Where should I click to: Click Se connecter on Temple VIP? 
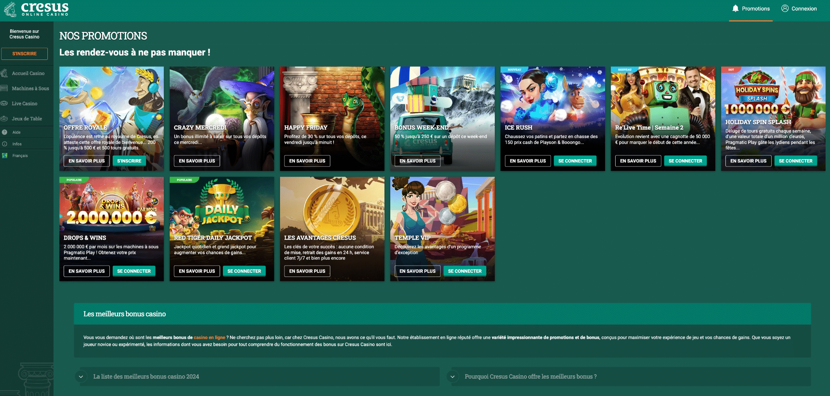[x=465, y=271]
